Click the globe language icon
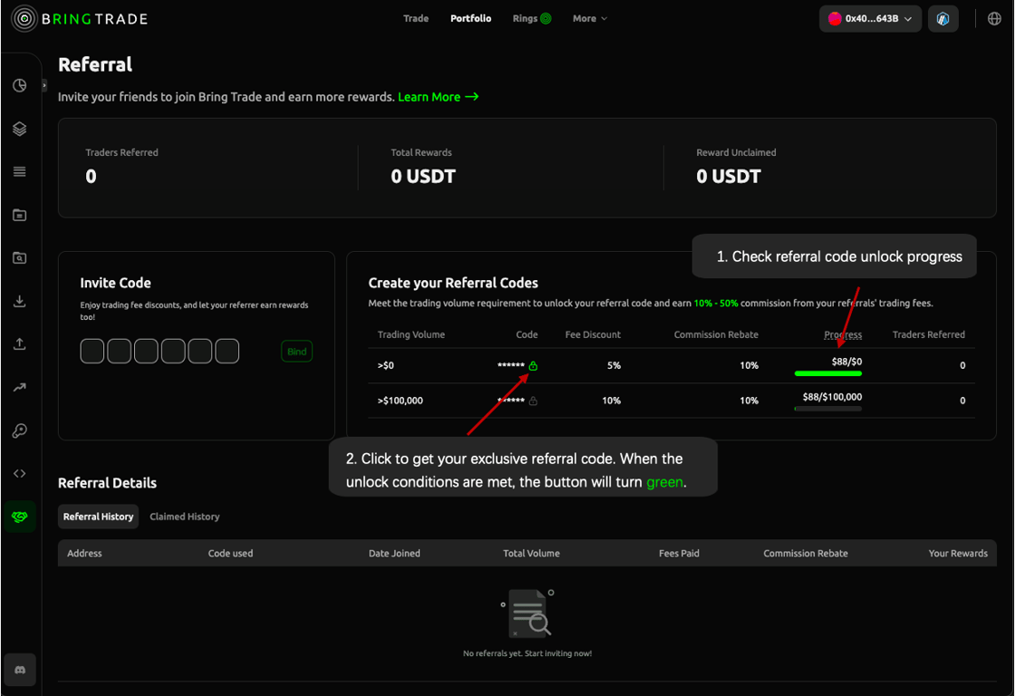 [x=994, y=19]
